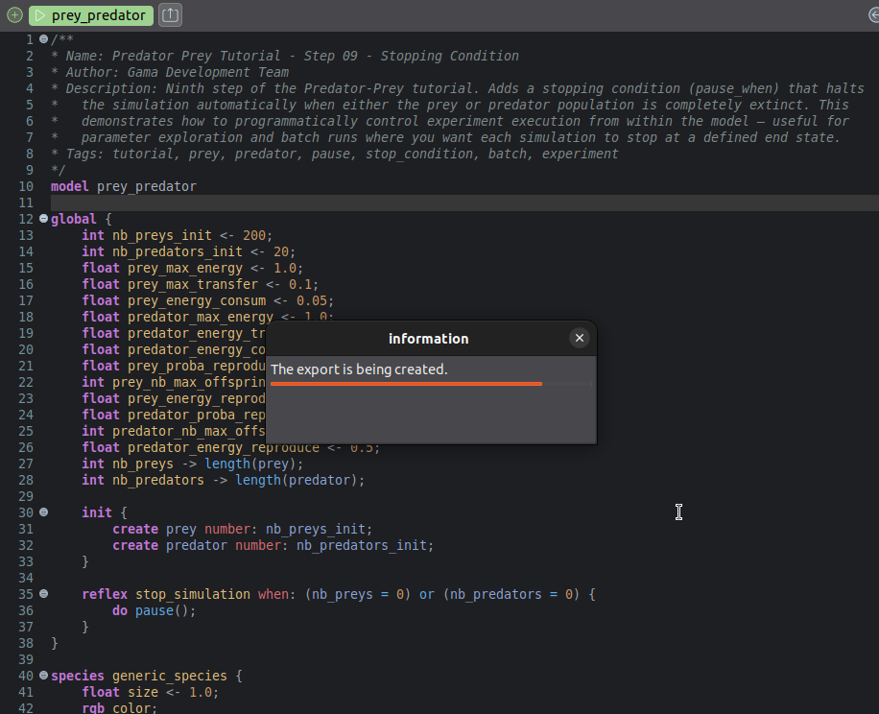Click "generic_species" on line 40

click(169, 676)
